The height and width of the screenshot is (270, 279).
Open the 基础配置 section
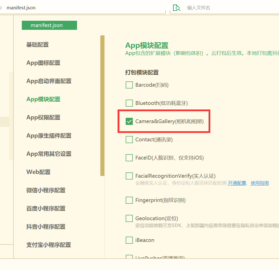point(38,45)
